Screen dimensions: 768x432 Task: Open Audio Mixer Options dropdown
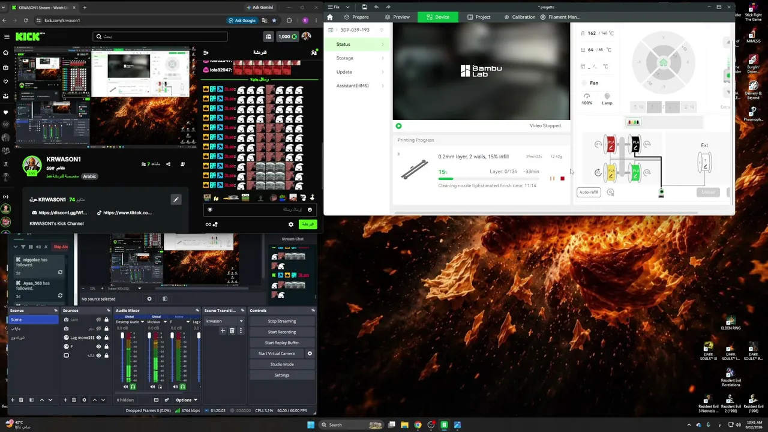186,400
